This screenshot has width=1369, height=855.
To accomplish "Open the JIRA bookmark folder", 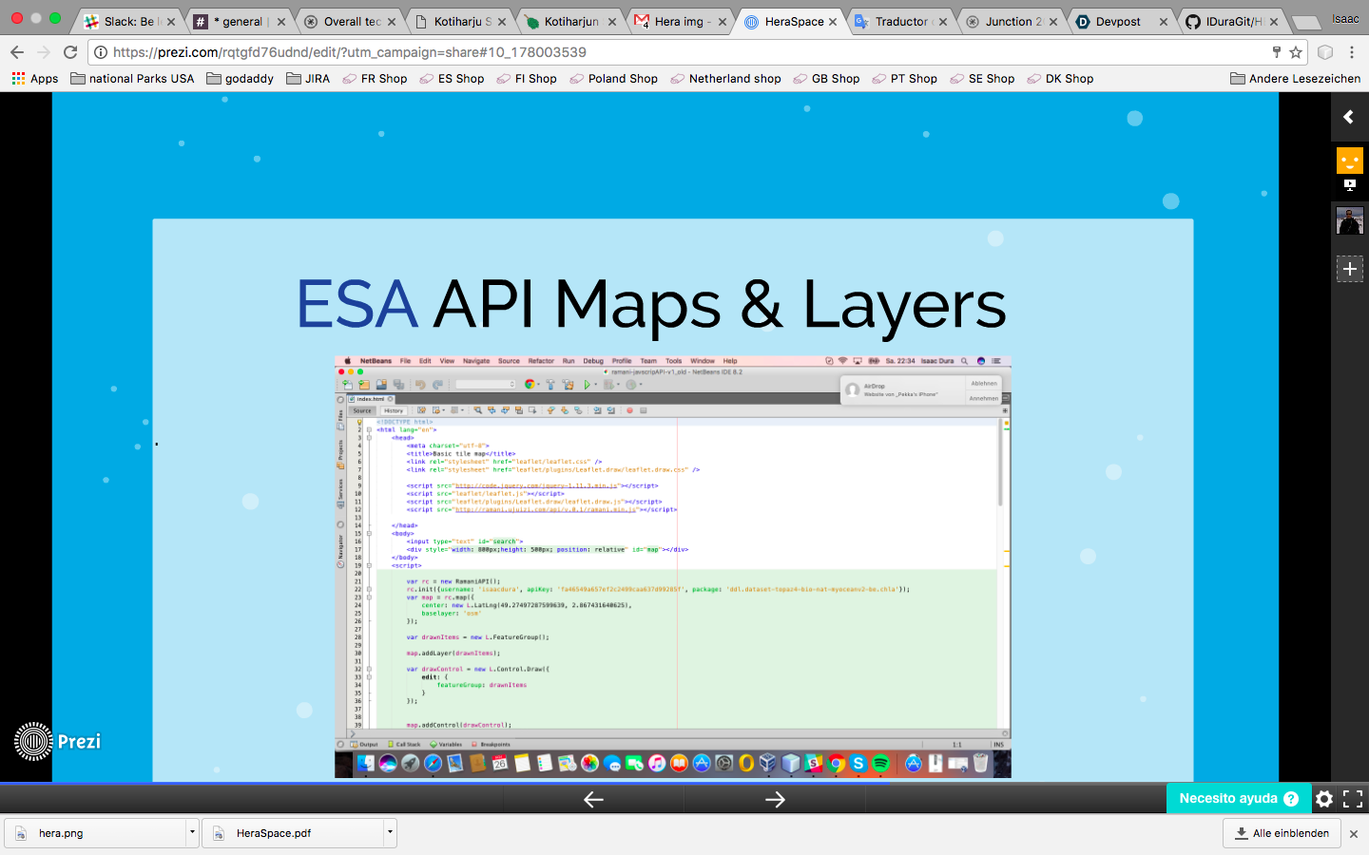I will click(308, 79).
